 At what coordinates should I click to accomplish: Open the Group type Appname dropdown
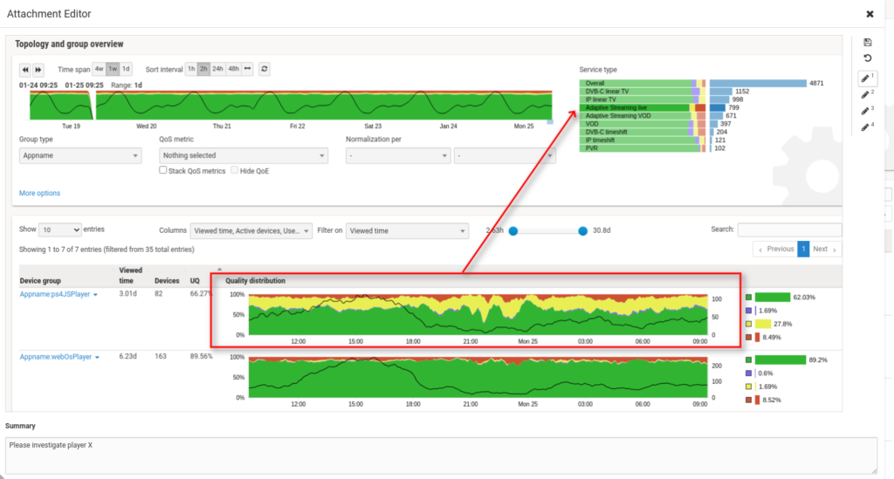pyautogui.click(x=80, y=155)
